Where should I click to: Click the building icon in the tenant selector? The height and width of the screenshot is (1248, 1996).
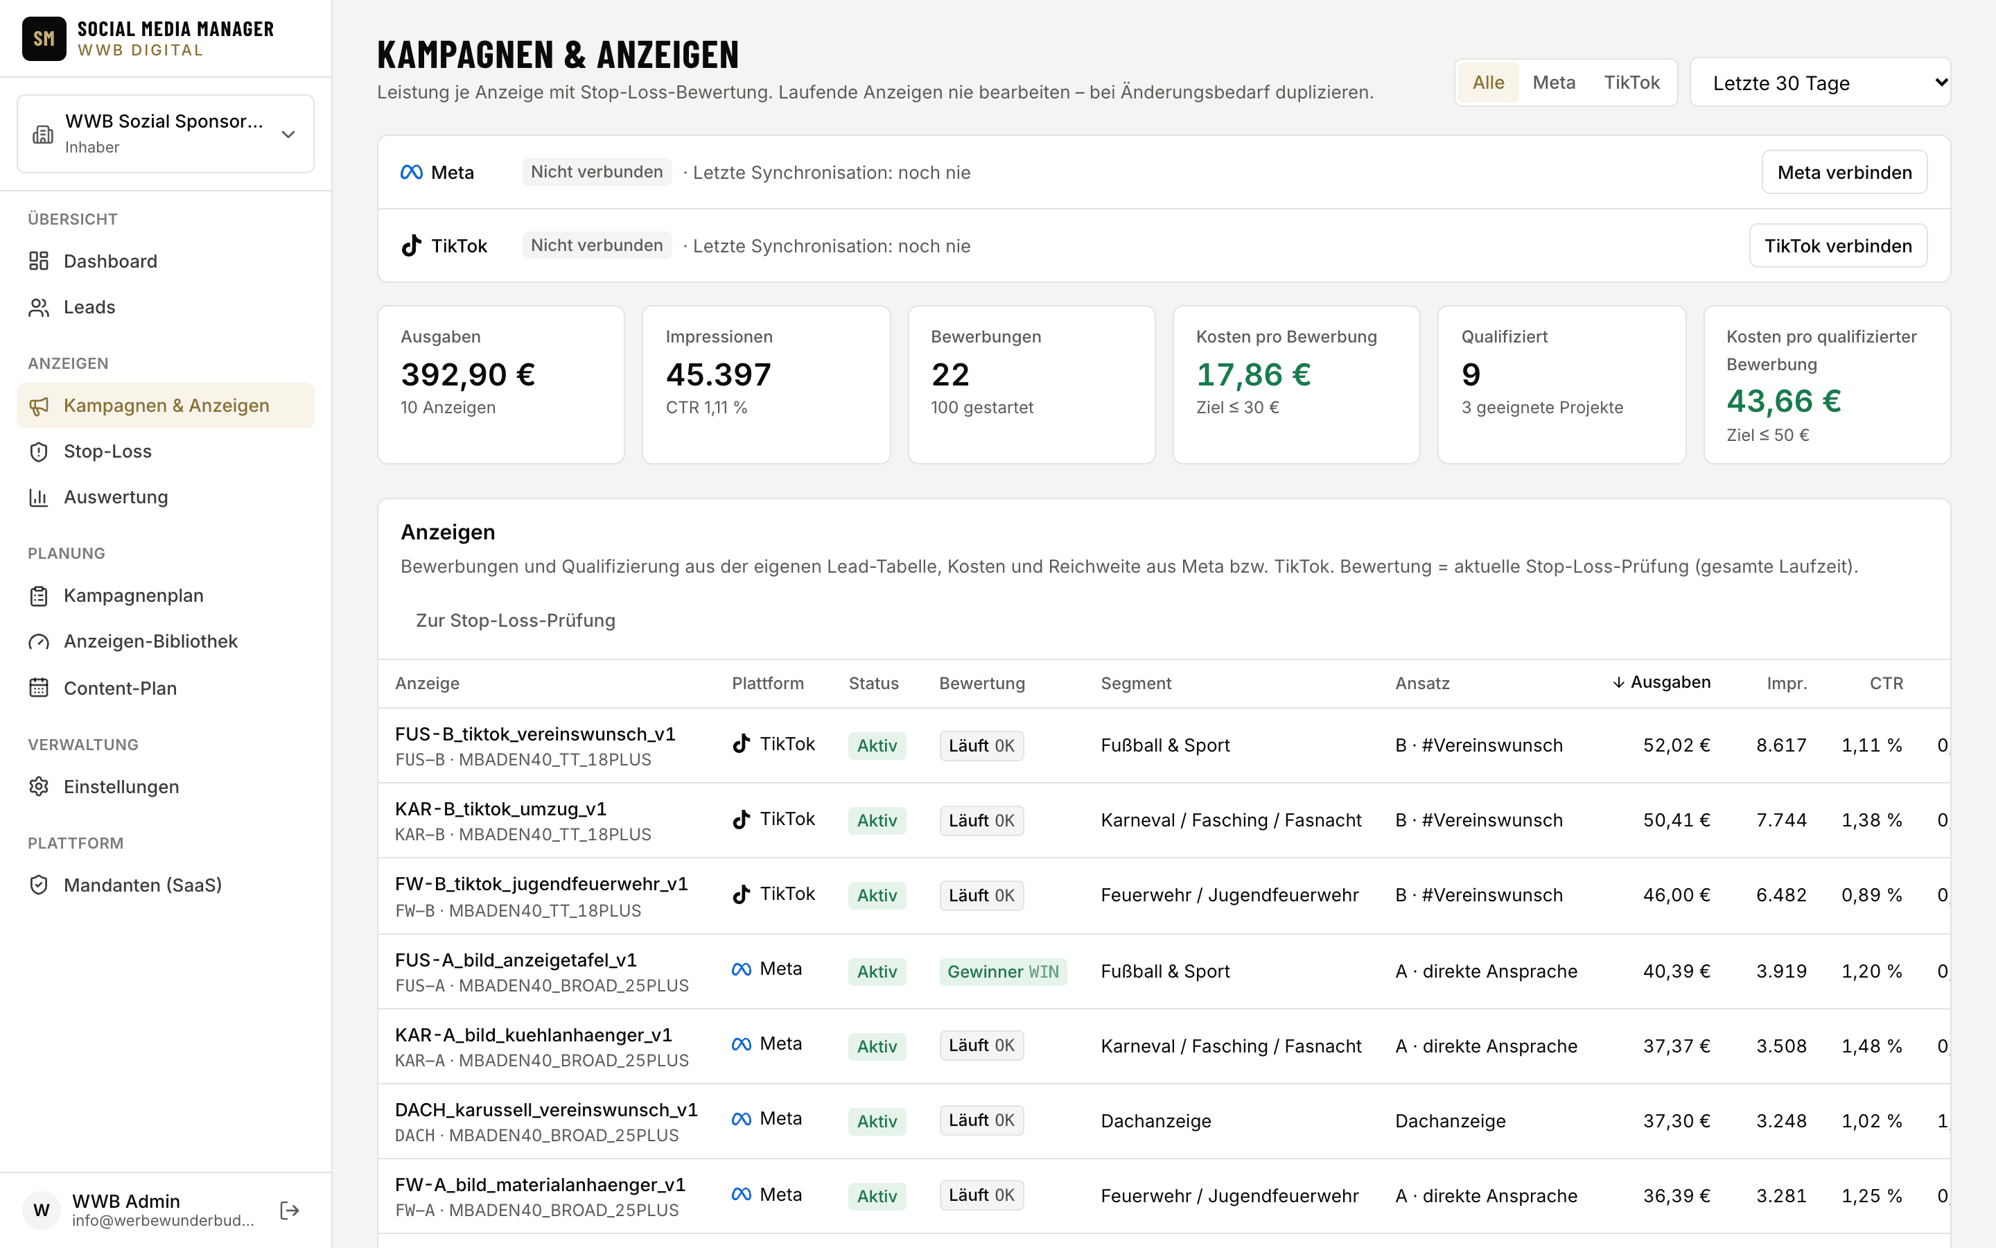tap(43, 135)
